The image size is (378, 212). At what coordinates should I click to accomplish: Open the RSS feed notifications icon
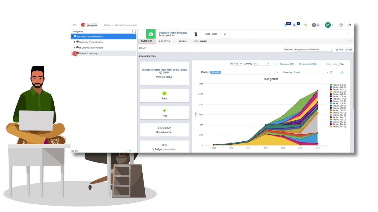pyautogui.click(x=286, y=25)
